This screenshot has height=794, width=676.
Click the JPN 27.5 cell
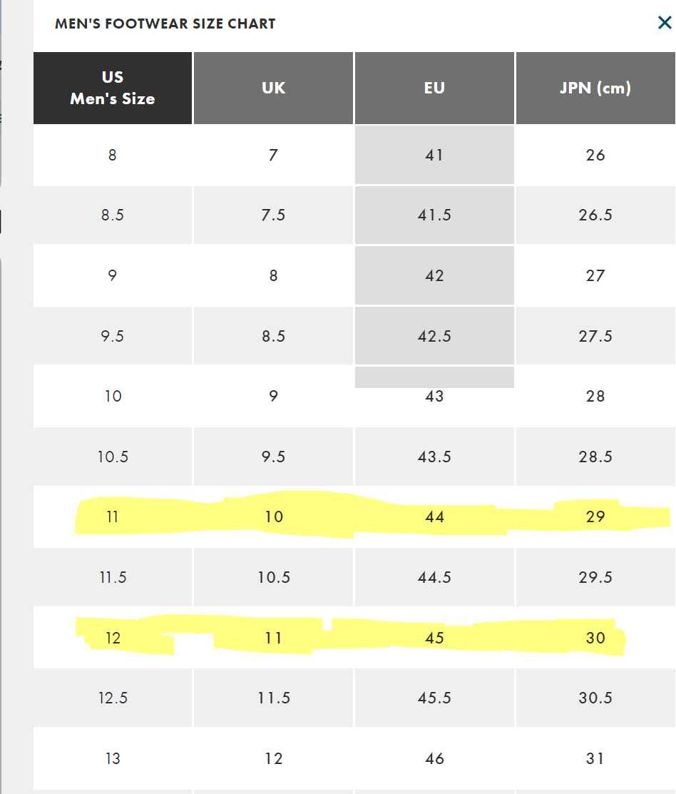595,336
